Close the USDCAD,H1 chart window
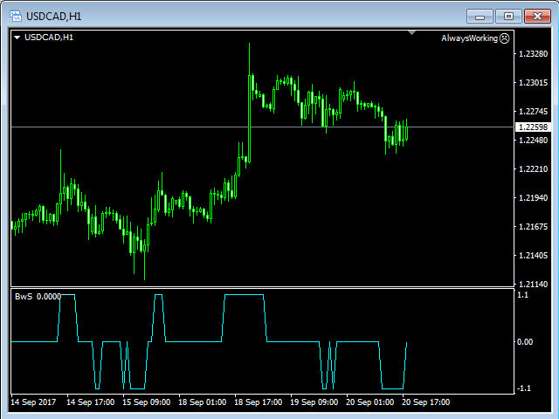This screenshot has height=419, width=559. coord(535,15)
